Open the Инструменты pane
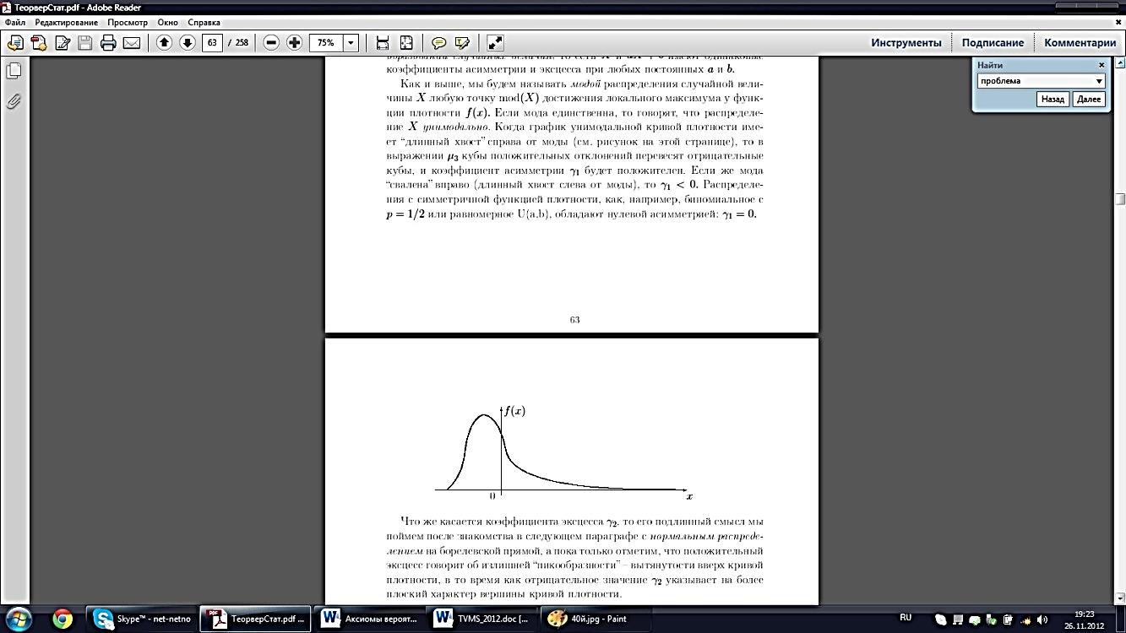 click(x=906, y=42)
